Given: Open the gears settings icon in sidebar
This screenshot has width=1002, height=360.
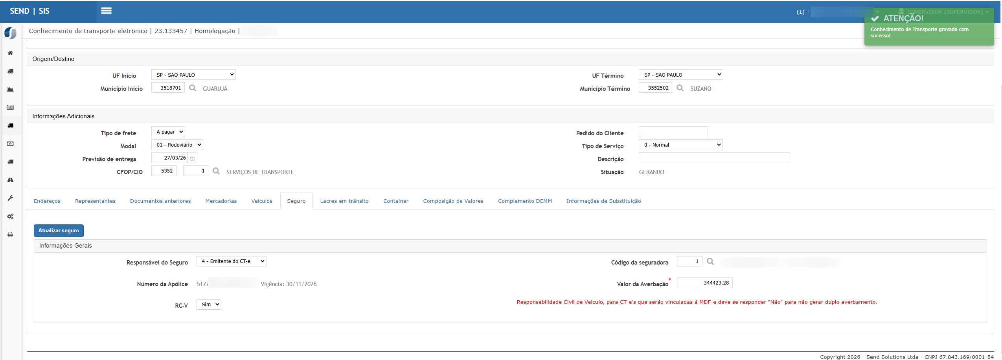Looking at the screenshot, I should (x=11, y=217).
